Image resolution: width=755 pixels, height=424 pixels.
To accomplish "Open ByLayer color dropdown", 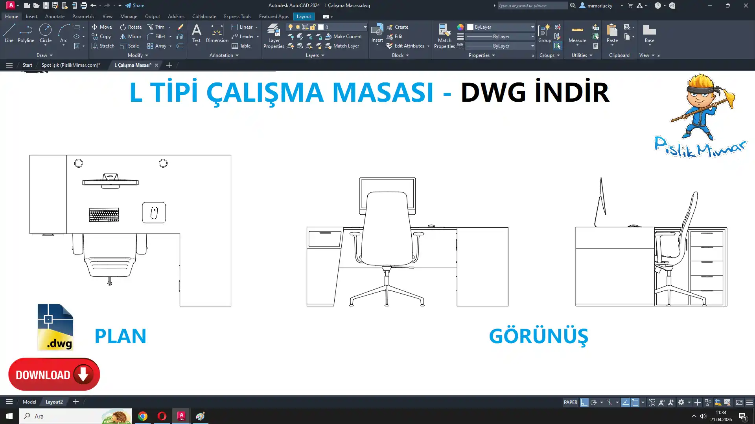I will pyautogui.click(x=532, y=27).
